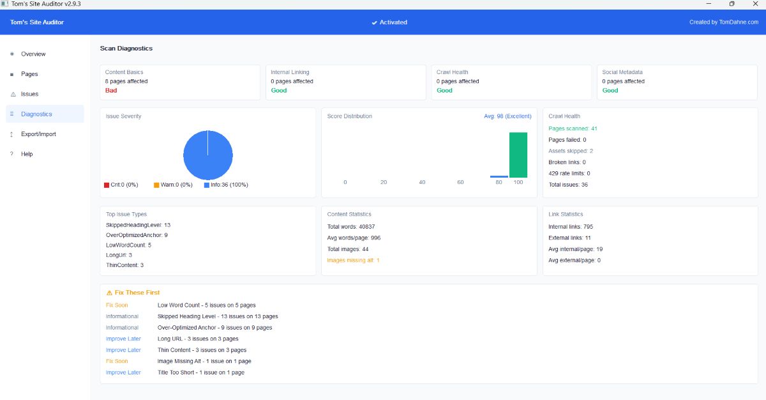Click the Created by TomDahne.com link
This screenshot has height=400, width=766.
coord(725,22)
